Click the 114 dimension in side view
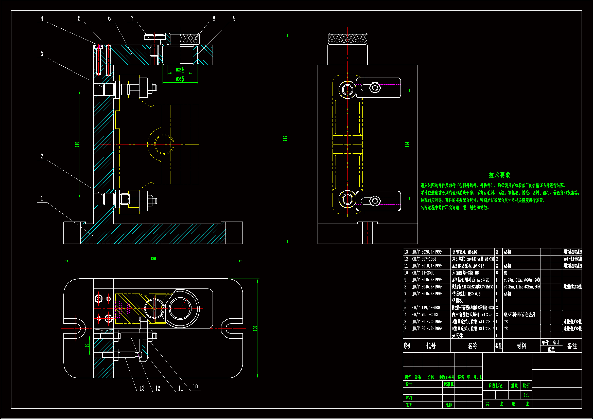 coord(407,144)
